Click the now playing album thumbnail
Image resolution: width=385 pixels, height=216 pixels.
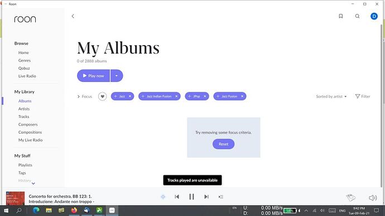tap(15, 198)
